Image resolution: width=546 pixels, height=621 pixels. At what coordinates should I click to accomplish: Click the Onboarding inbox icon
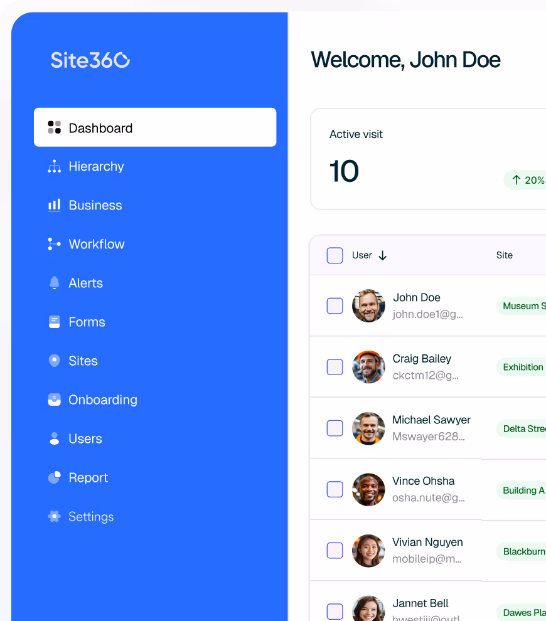click(54, 400)
